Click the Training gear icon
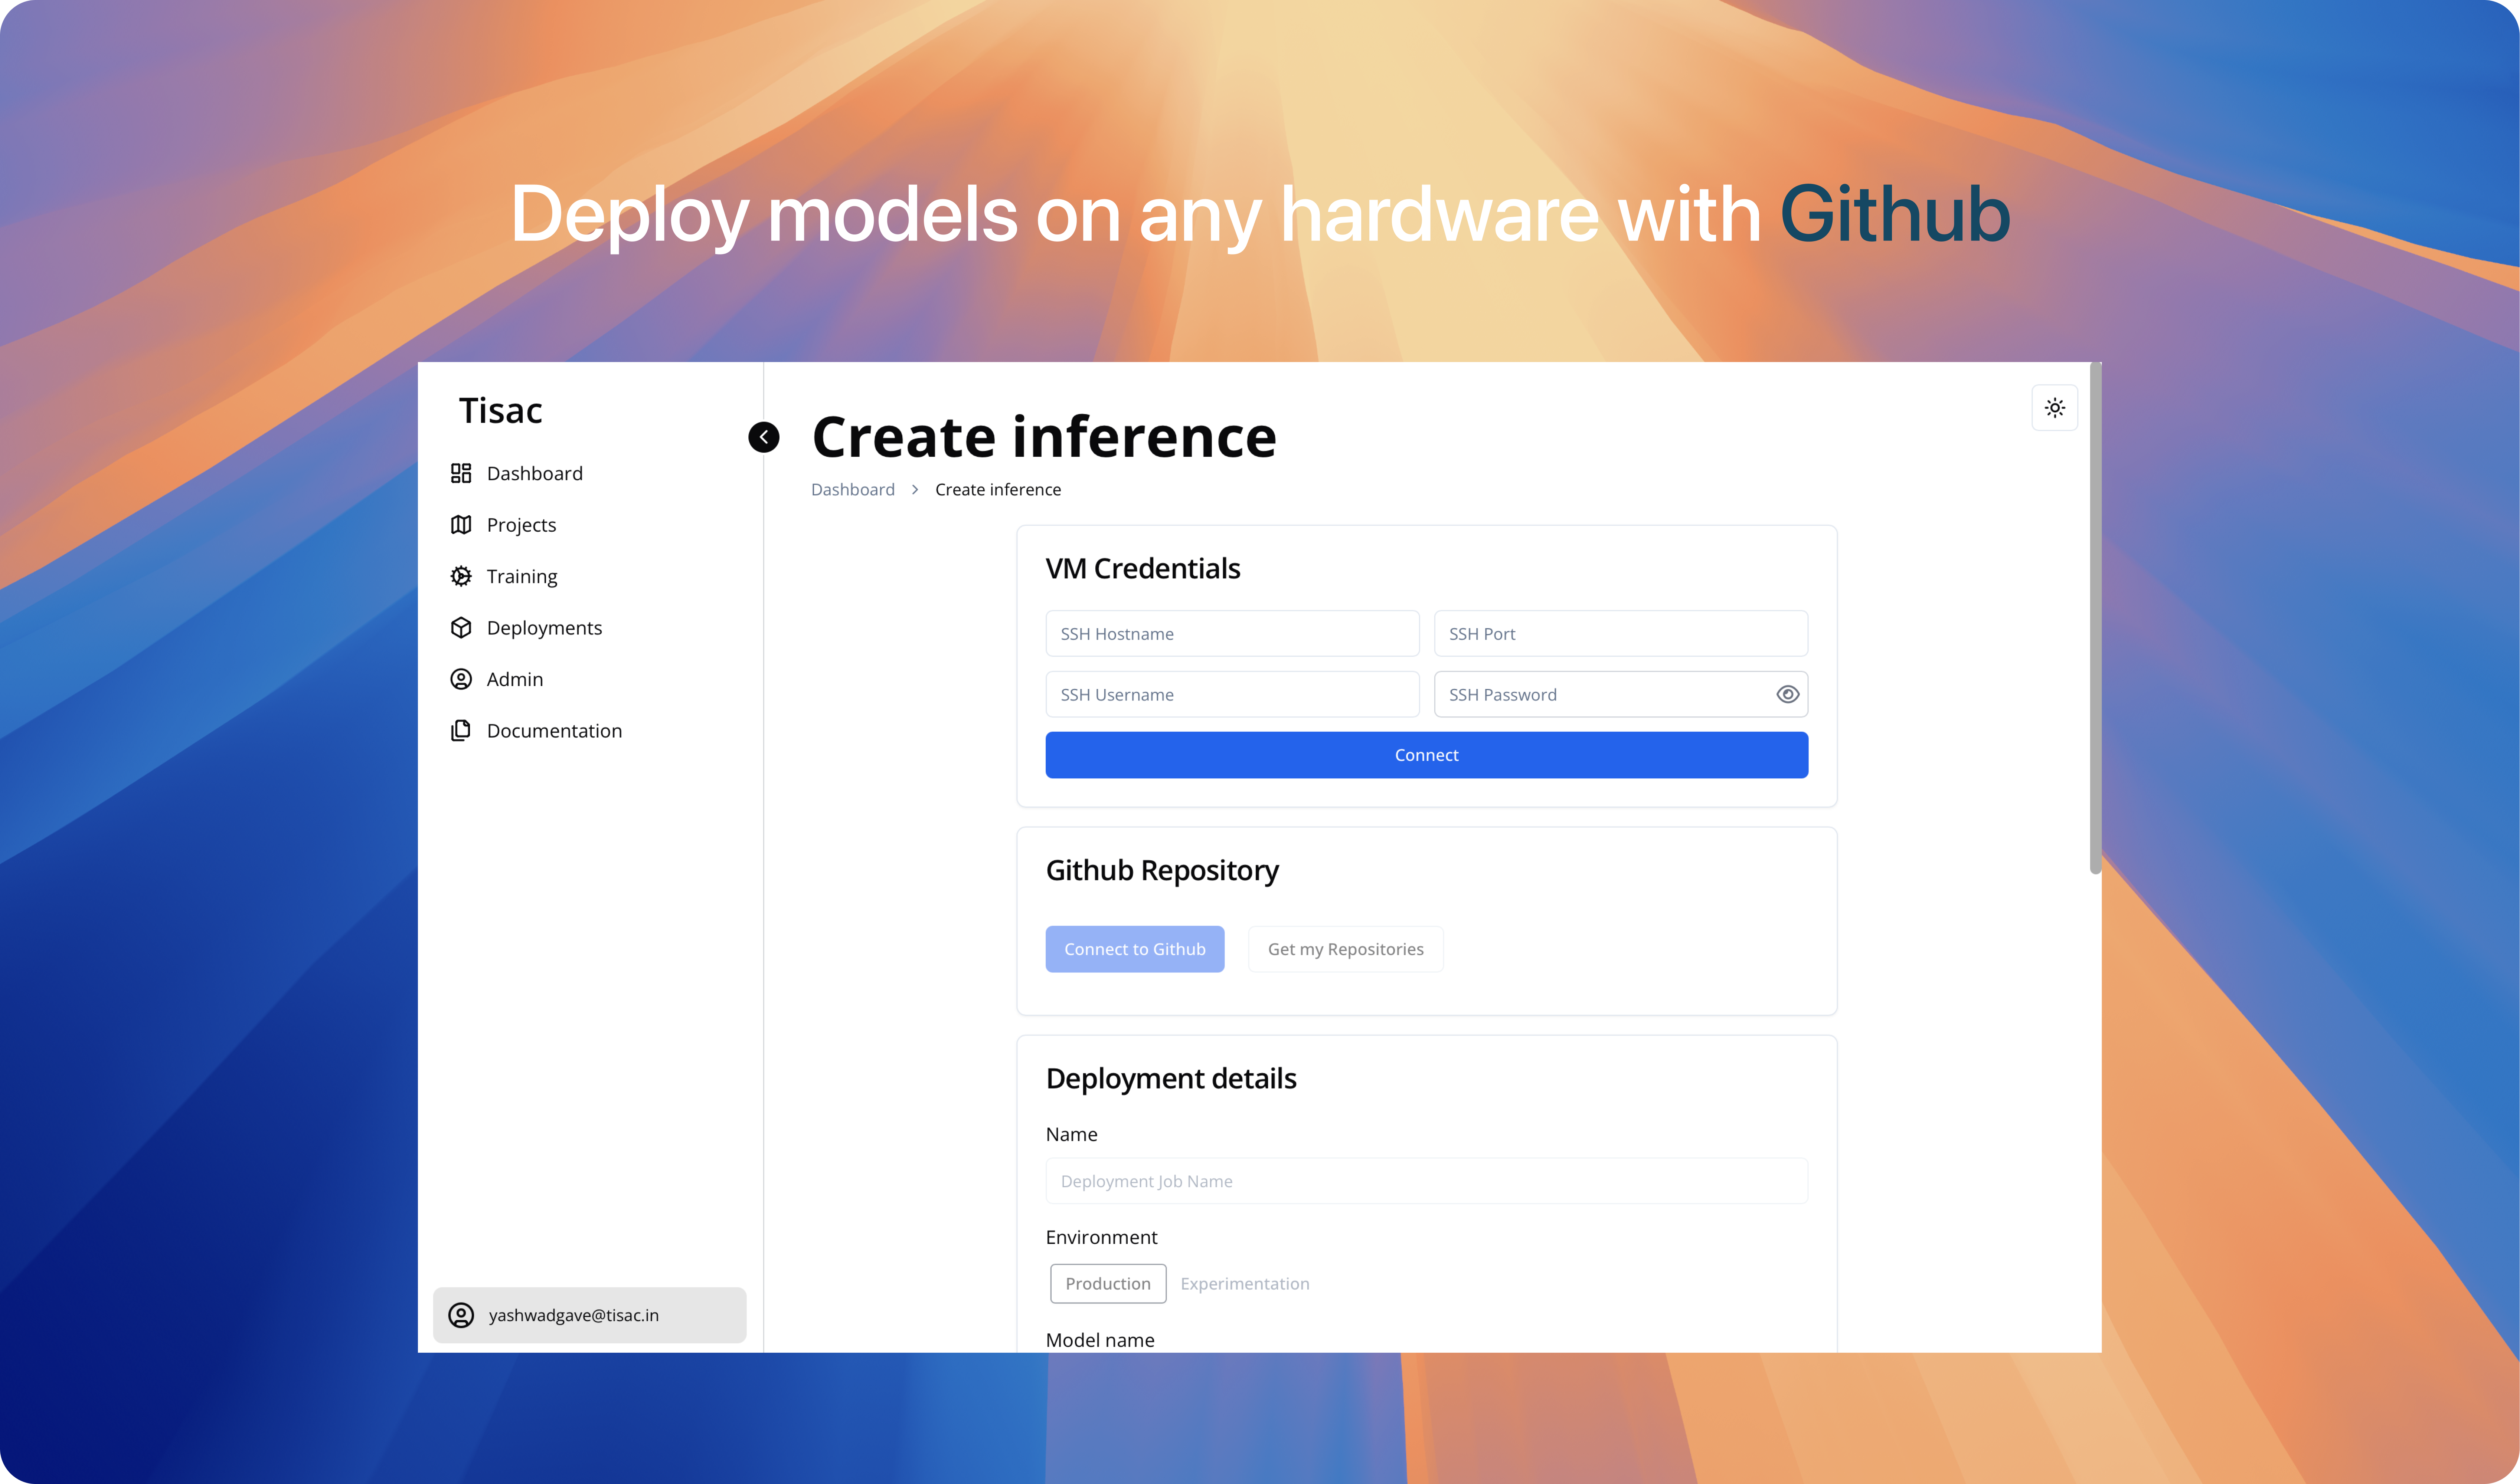 click(460, 576)
